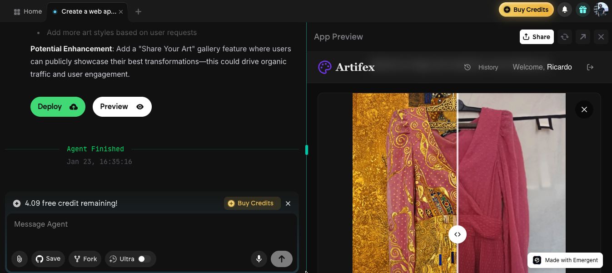This screenshot has width=612, height=273.
Task: Send message with the arrow button
Action: point(281,259)
